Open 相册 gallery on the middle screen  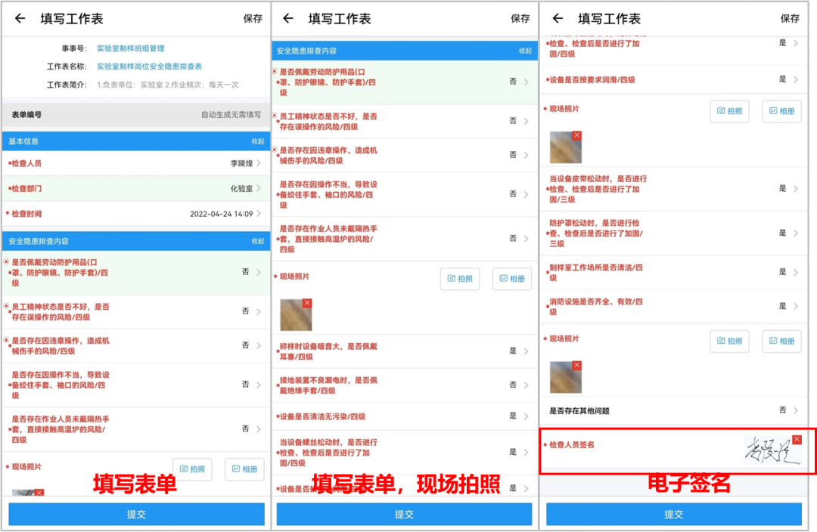click(511, 279)
